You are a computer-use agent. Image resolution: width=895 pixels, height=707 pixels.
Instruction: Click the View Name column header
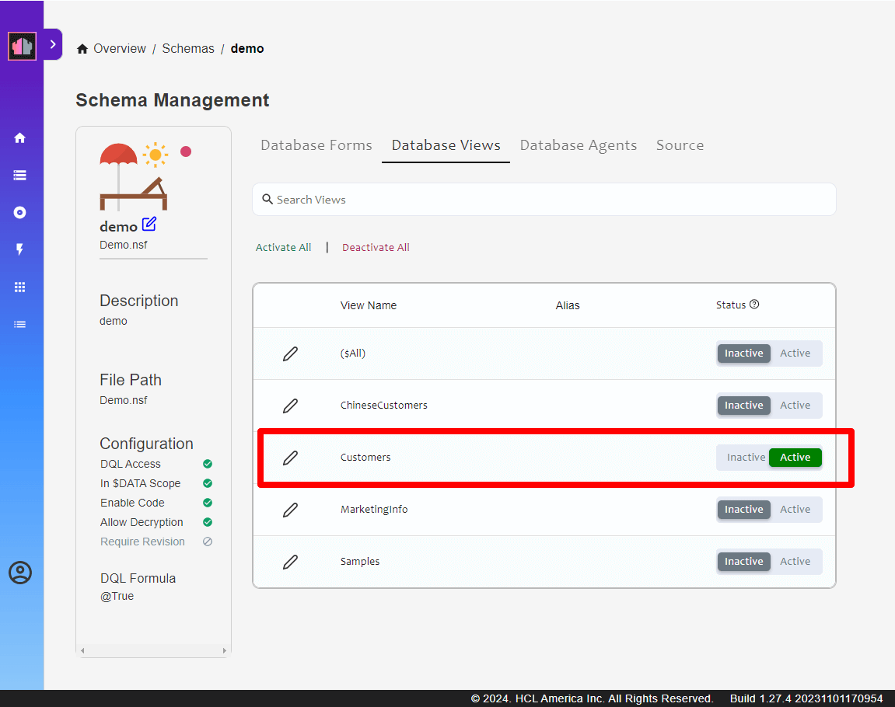point(368,305)
